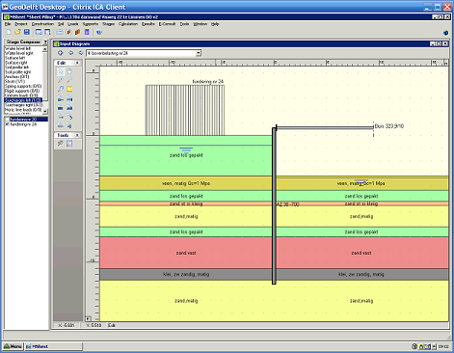454x353 pixels.
Task: Click the 'AZ 38 -700' sheet pile label
Action: pyautogui.click(x=287, y=204)
